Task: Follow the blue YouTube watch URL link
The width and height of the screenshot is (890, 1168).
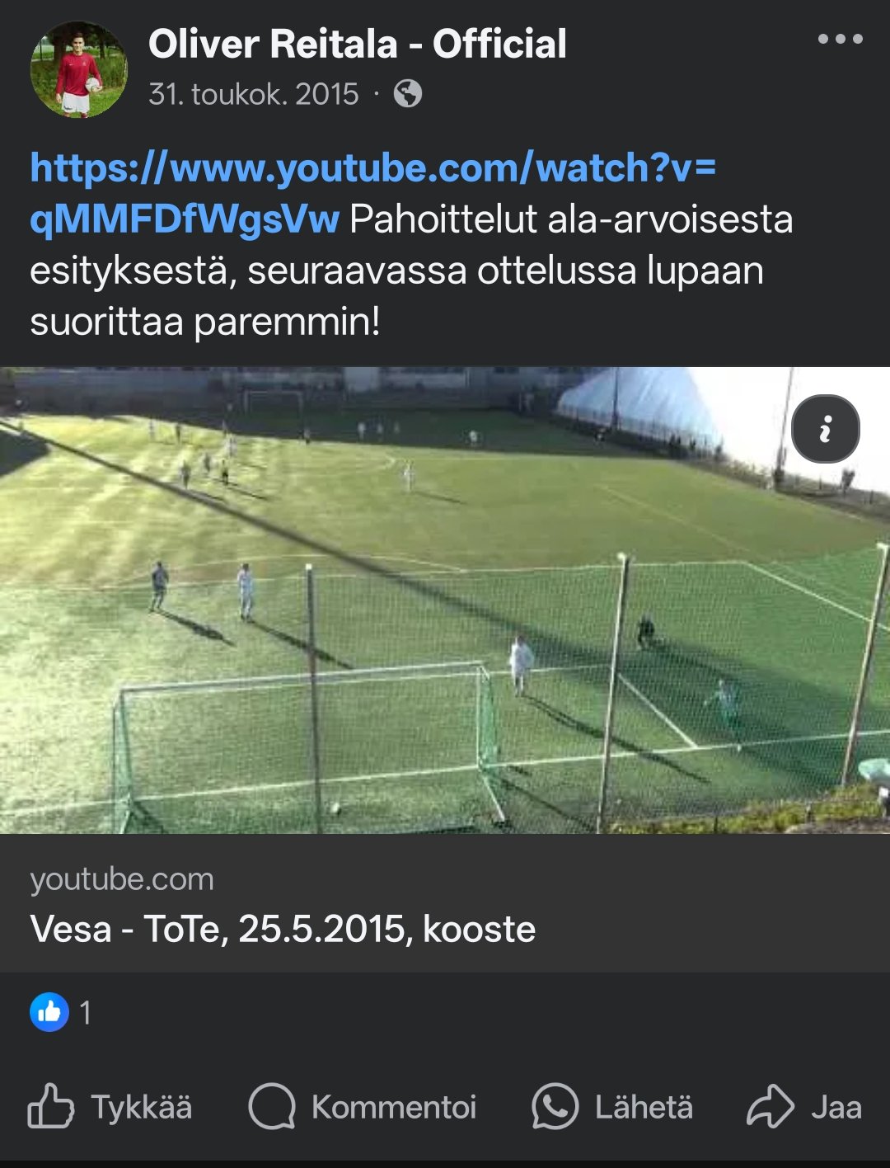Action: coord(373,193)
